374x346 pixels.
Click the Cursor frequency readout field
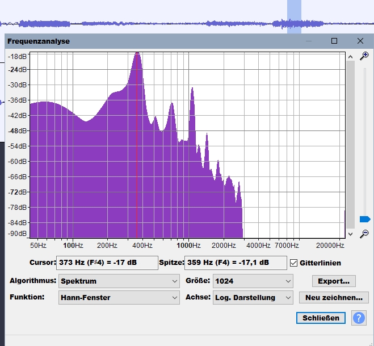click(107, 263)
